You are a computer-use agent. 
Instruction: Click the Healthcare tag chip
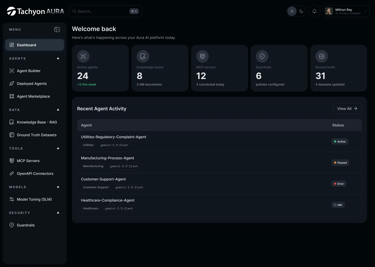[x=91, y=208]
